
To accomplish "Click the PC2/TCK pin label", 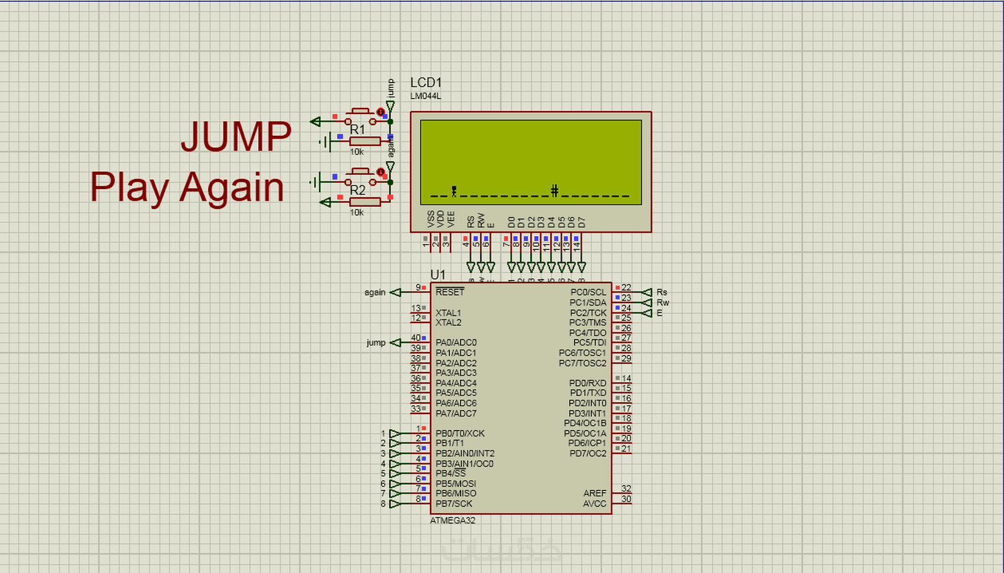I will point(588,313).
